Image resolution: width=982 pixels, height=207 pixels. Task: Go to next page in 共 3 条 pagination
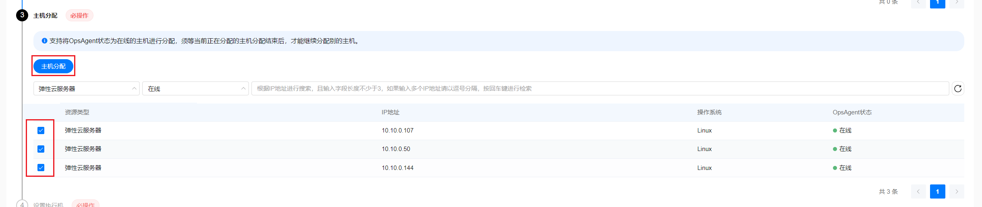[x=957, y=192]
